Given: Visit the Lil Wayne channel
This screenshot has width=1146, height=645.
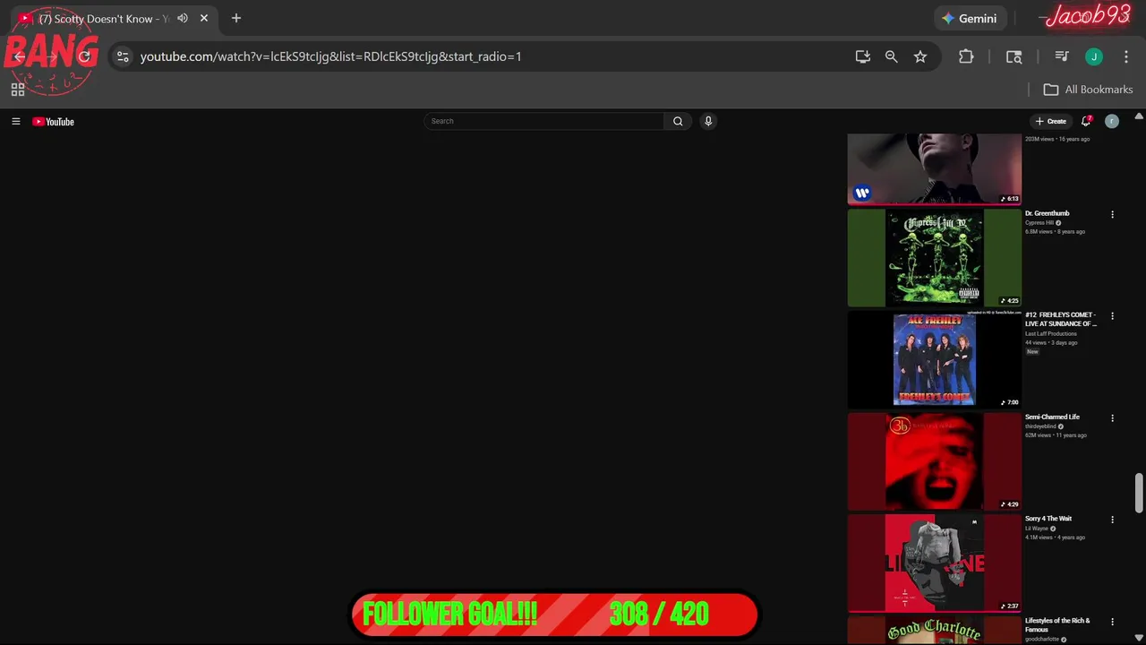Looking at the screenshot, I should coord(1037,529).
